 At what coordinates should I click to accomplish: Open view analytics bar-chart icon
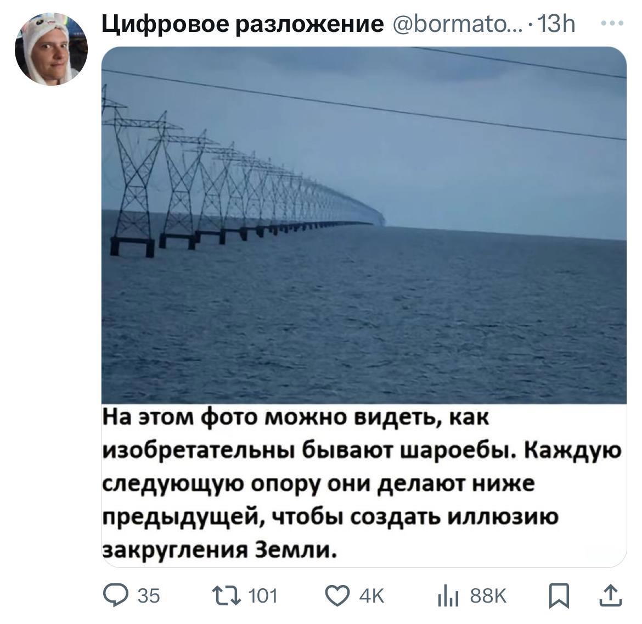(448, 597)
